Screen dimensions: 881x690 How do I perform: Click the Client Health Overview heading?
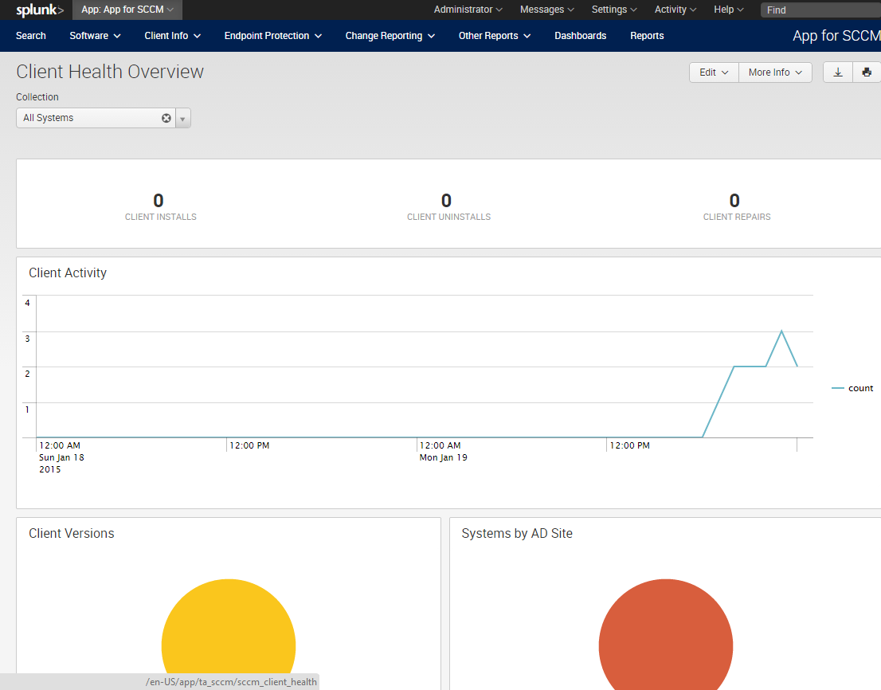click(x=110, y=72)
